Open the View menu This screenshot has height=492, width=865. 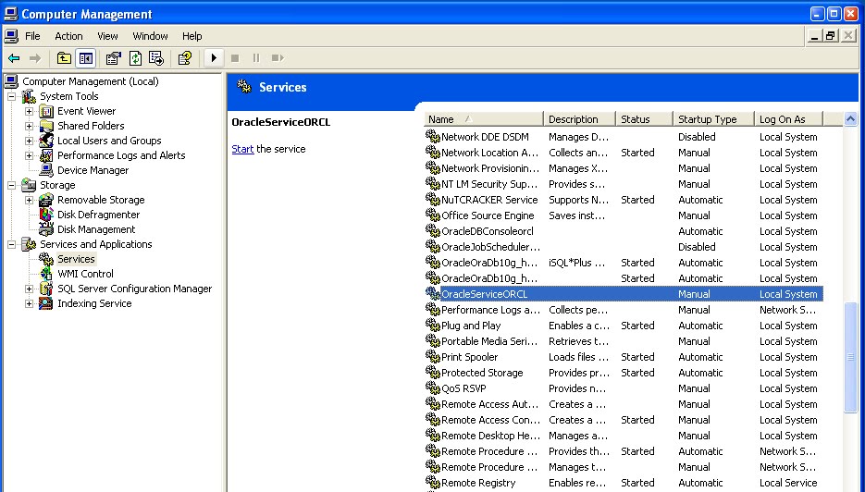coord(107,36)
